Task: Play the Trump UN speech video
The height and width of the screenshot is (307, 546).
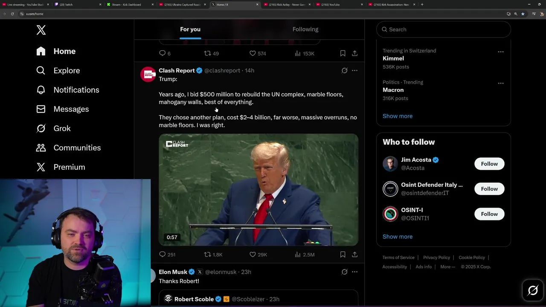Action: pyautogui.click(x=258, y=190)
